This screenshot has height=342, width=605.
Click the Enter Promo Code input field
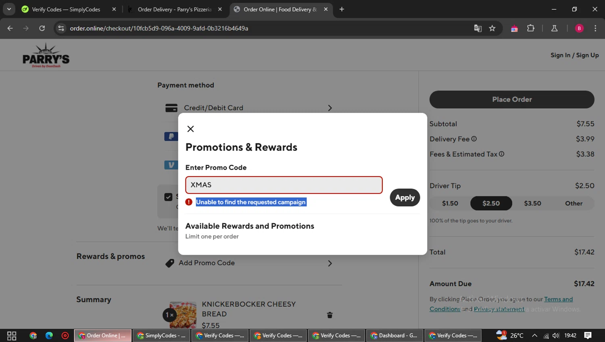pos(284,185)
